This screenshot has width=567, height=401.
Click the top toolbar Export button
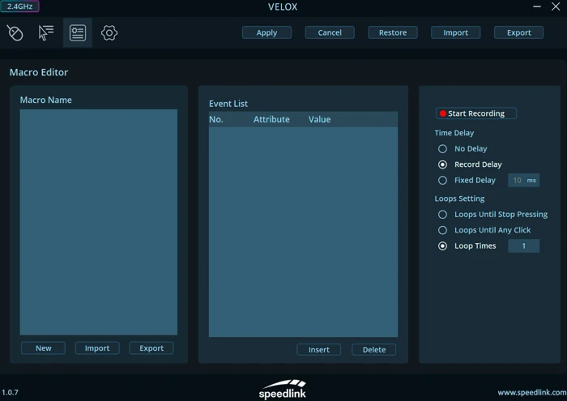(518, 32)
